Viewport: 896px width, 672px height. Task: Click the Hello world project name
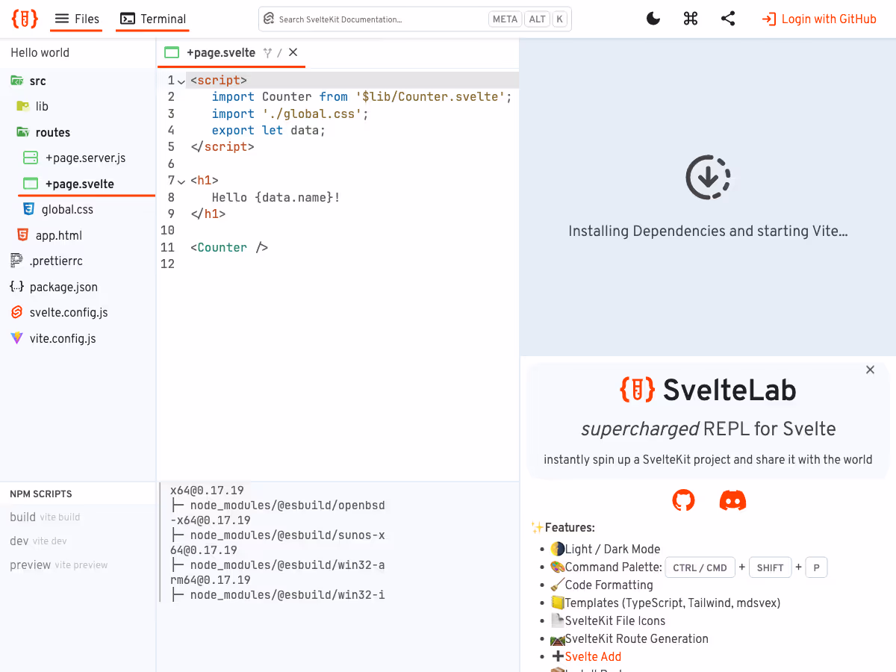pos(40,52)
